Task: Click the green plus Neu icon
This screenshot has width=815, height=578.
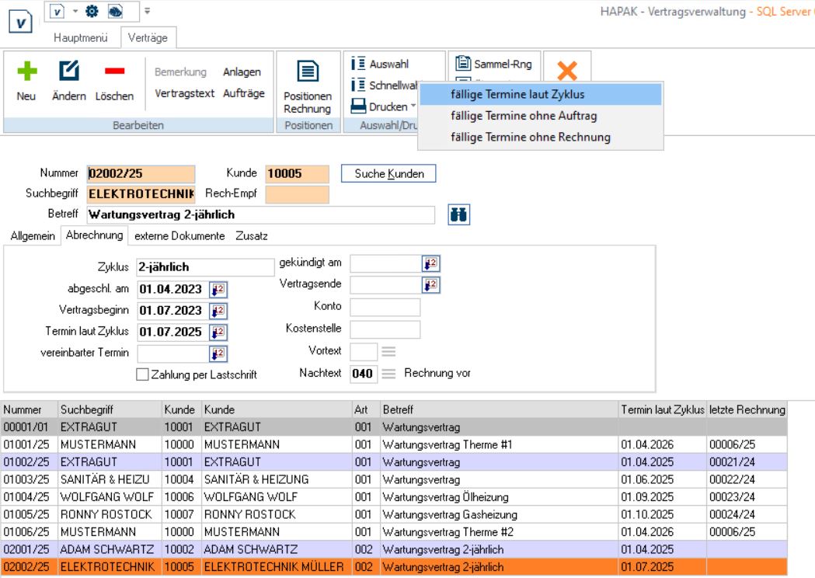Action: 27,71
